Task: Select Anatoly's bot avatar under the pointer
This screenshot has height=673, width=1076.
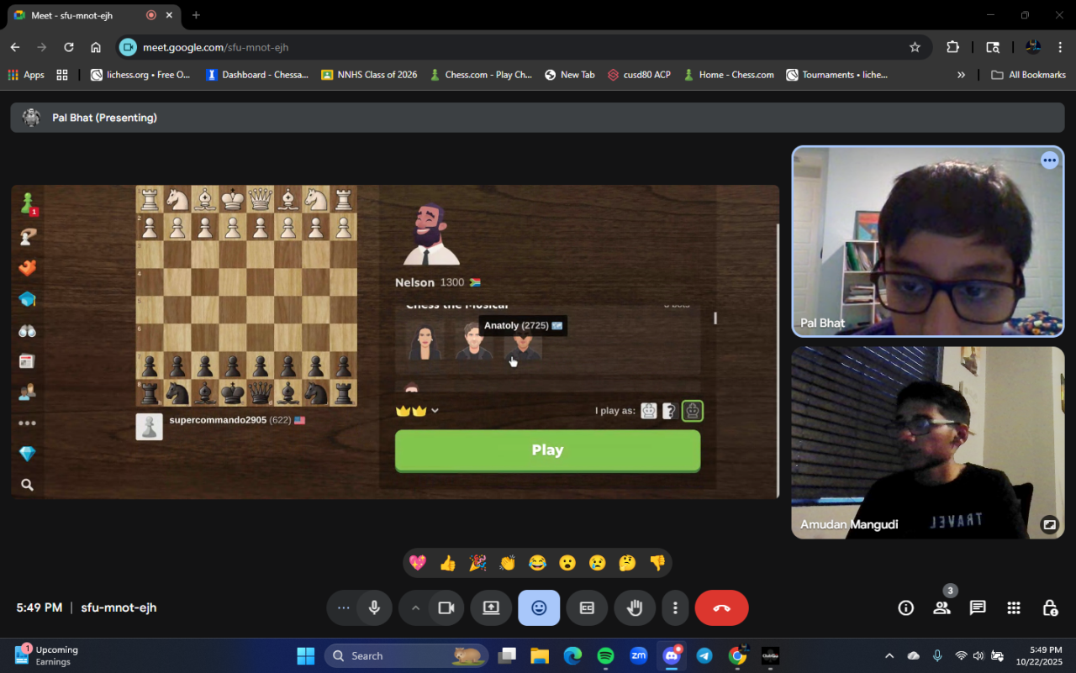Action: point(523,343)
